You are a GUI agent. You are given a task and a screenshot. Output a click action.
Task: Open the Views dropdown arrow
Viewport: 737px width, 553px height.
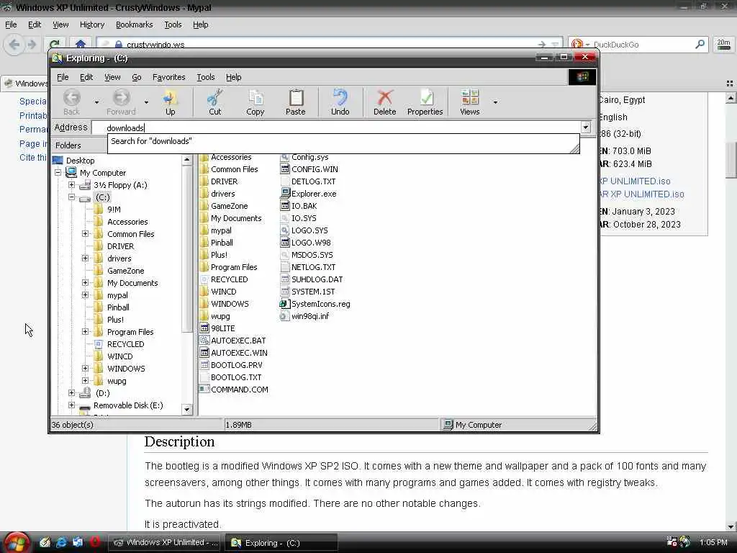[495, 102]
